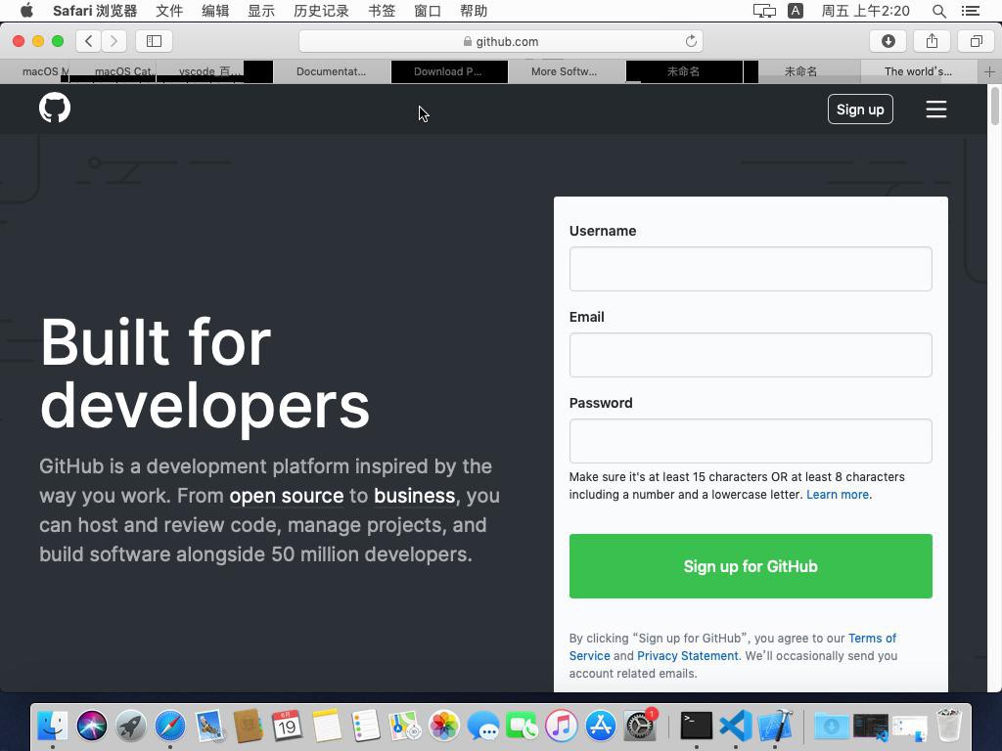Open the Trash in the Dock
Image resolution: width=1002 pixels, height=751 pixels.
pos(949,725)
